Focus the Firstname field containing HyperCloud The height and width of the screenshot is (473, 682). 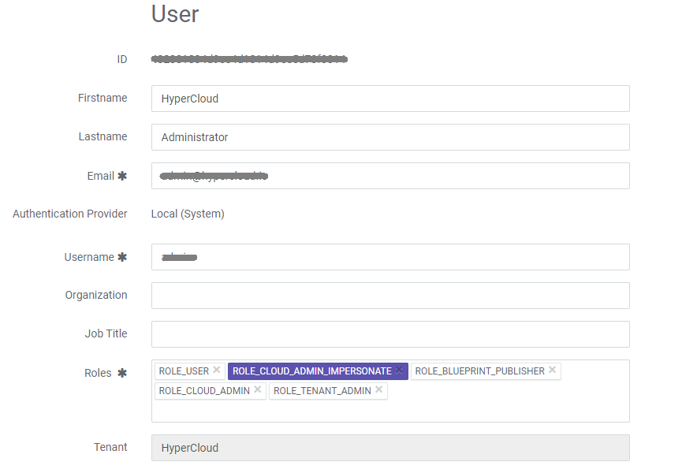[390, 99]
